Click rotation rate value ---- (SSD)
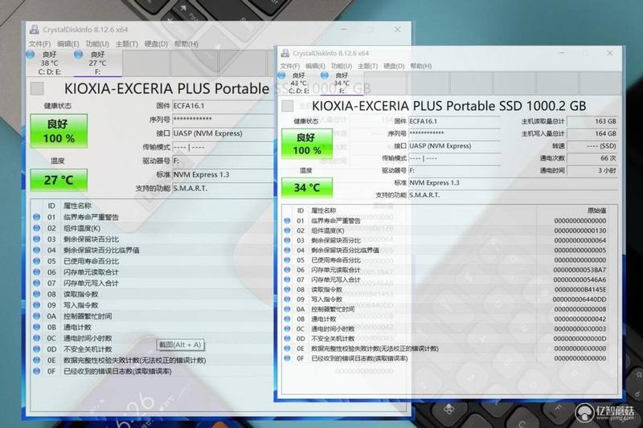The height and width of the screenshot is (428, 643). [592, 146]
